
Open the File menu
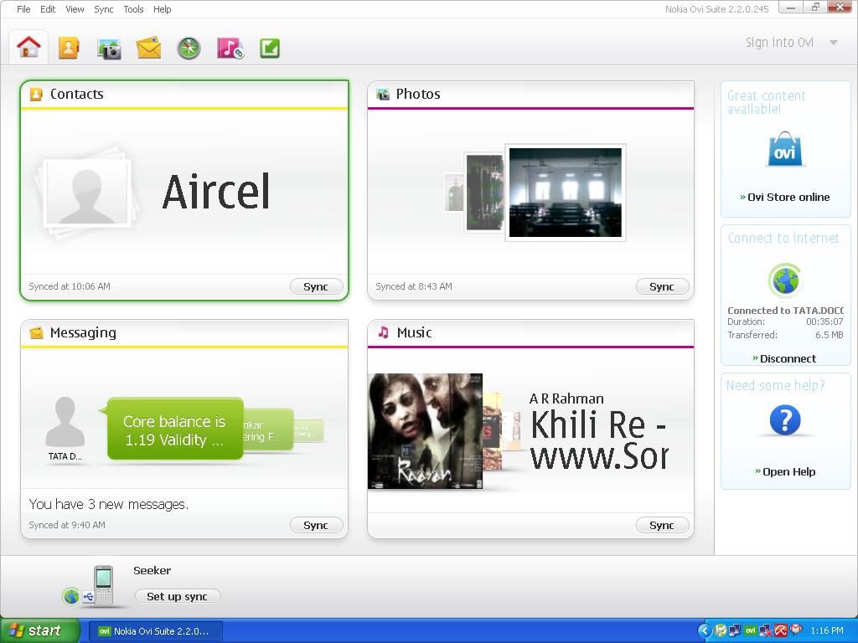(23, 9)
